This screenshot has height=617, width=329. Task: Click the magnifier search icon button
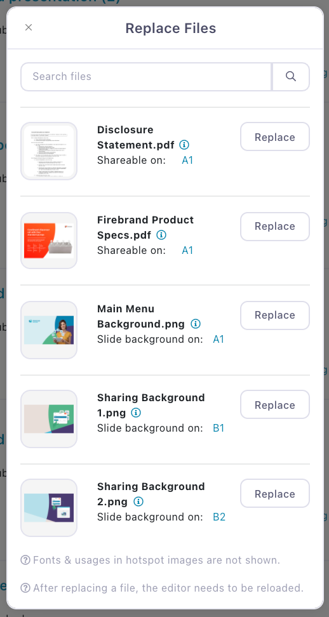(x=291, y=76)
